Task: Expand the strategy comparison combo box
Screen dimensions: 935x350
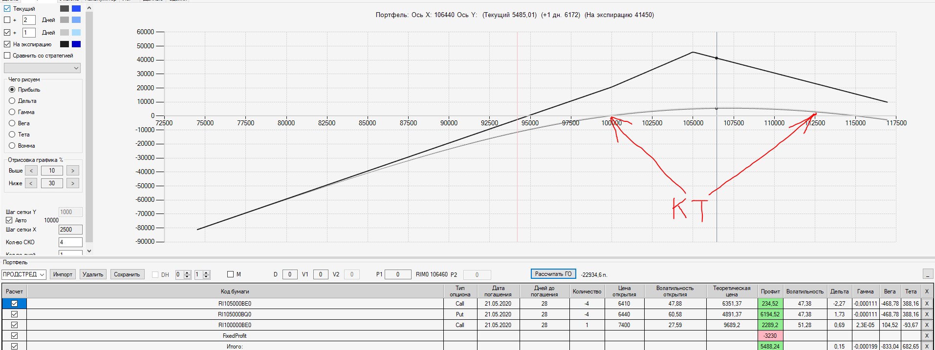Action: (x=42, y=68)
